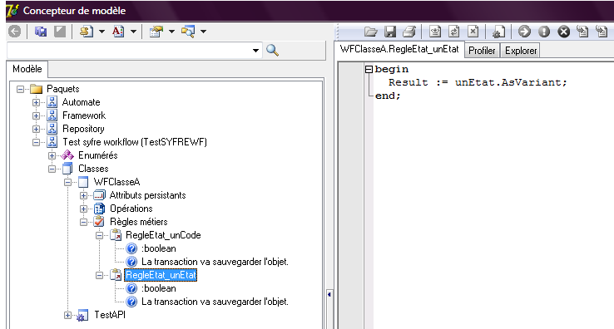
Task: Click the Attributs persistants icon
Action: (100, 194)
